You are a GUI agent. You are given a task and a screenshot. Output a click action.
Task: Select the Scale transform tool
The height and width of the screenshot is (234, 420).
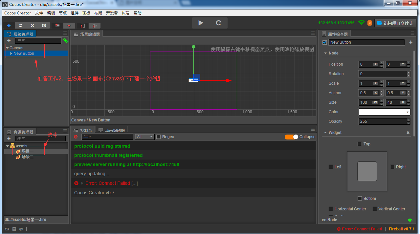pos(32,25)
